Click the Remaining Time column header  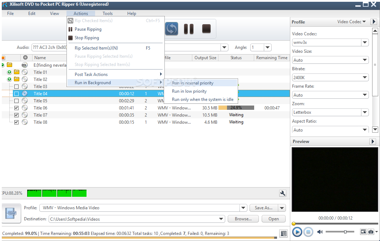(272, 57)
